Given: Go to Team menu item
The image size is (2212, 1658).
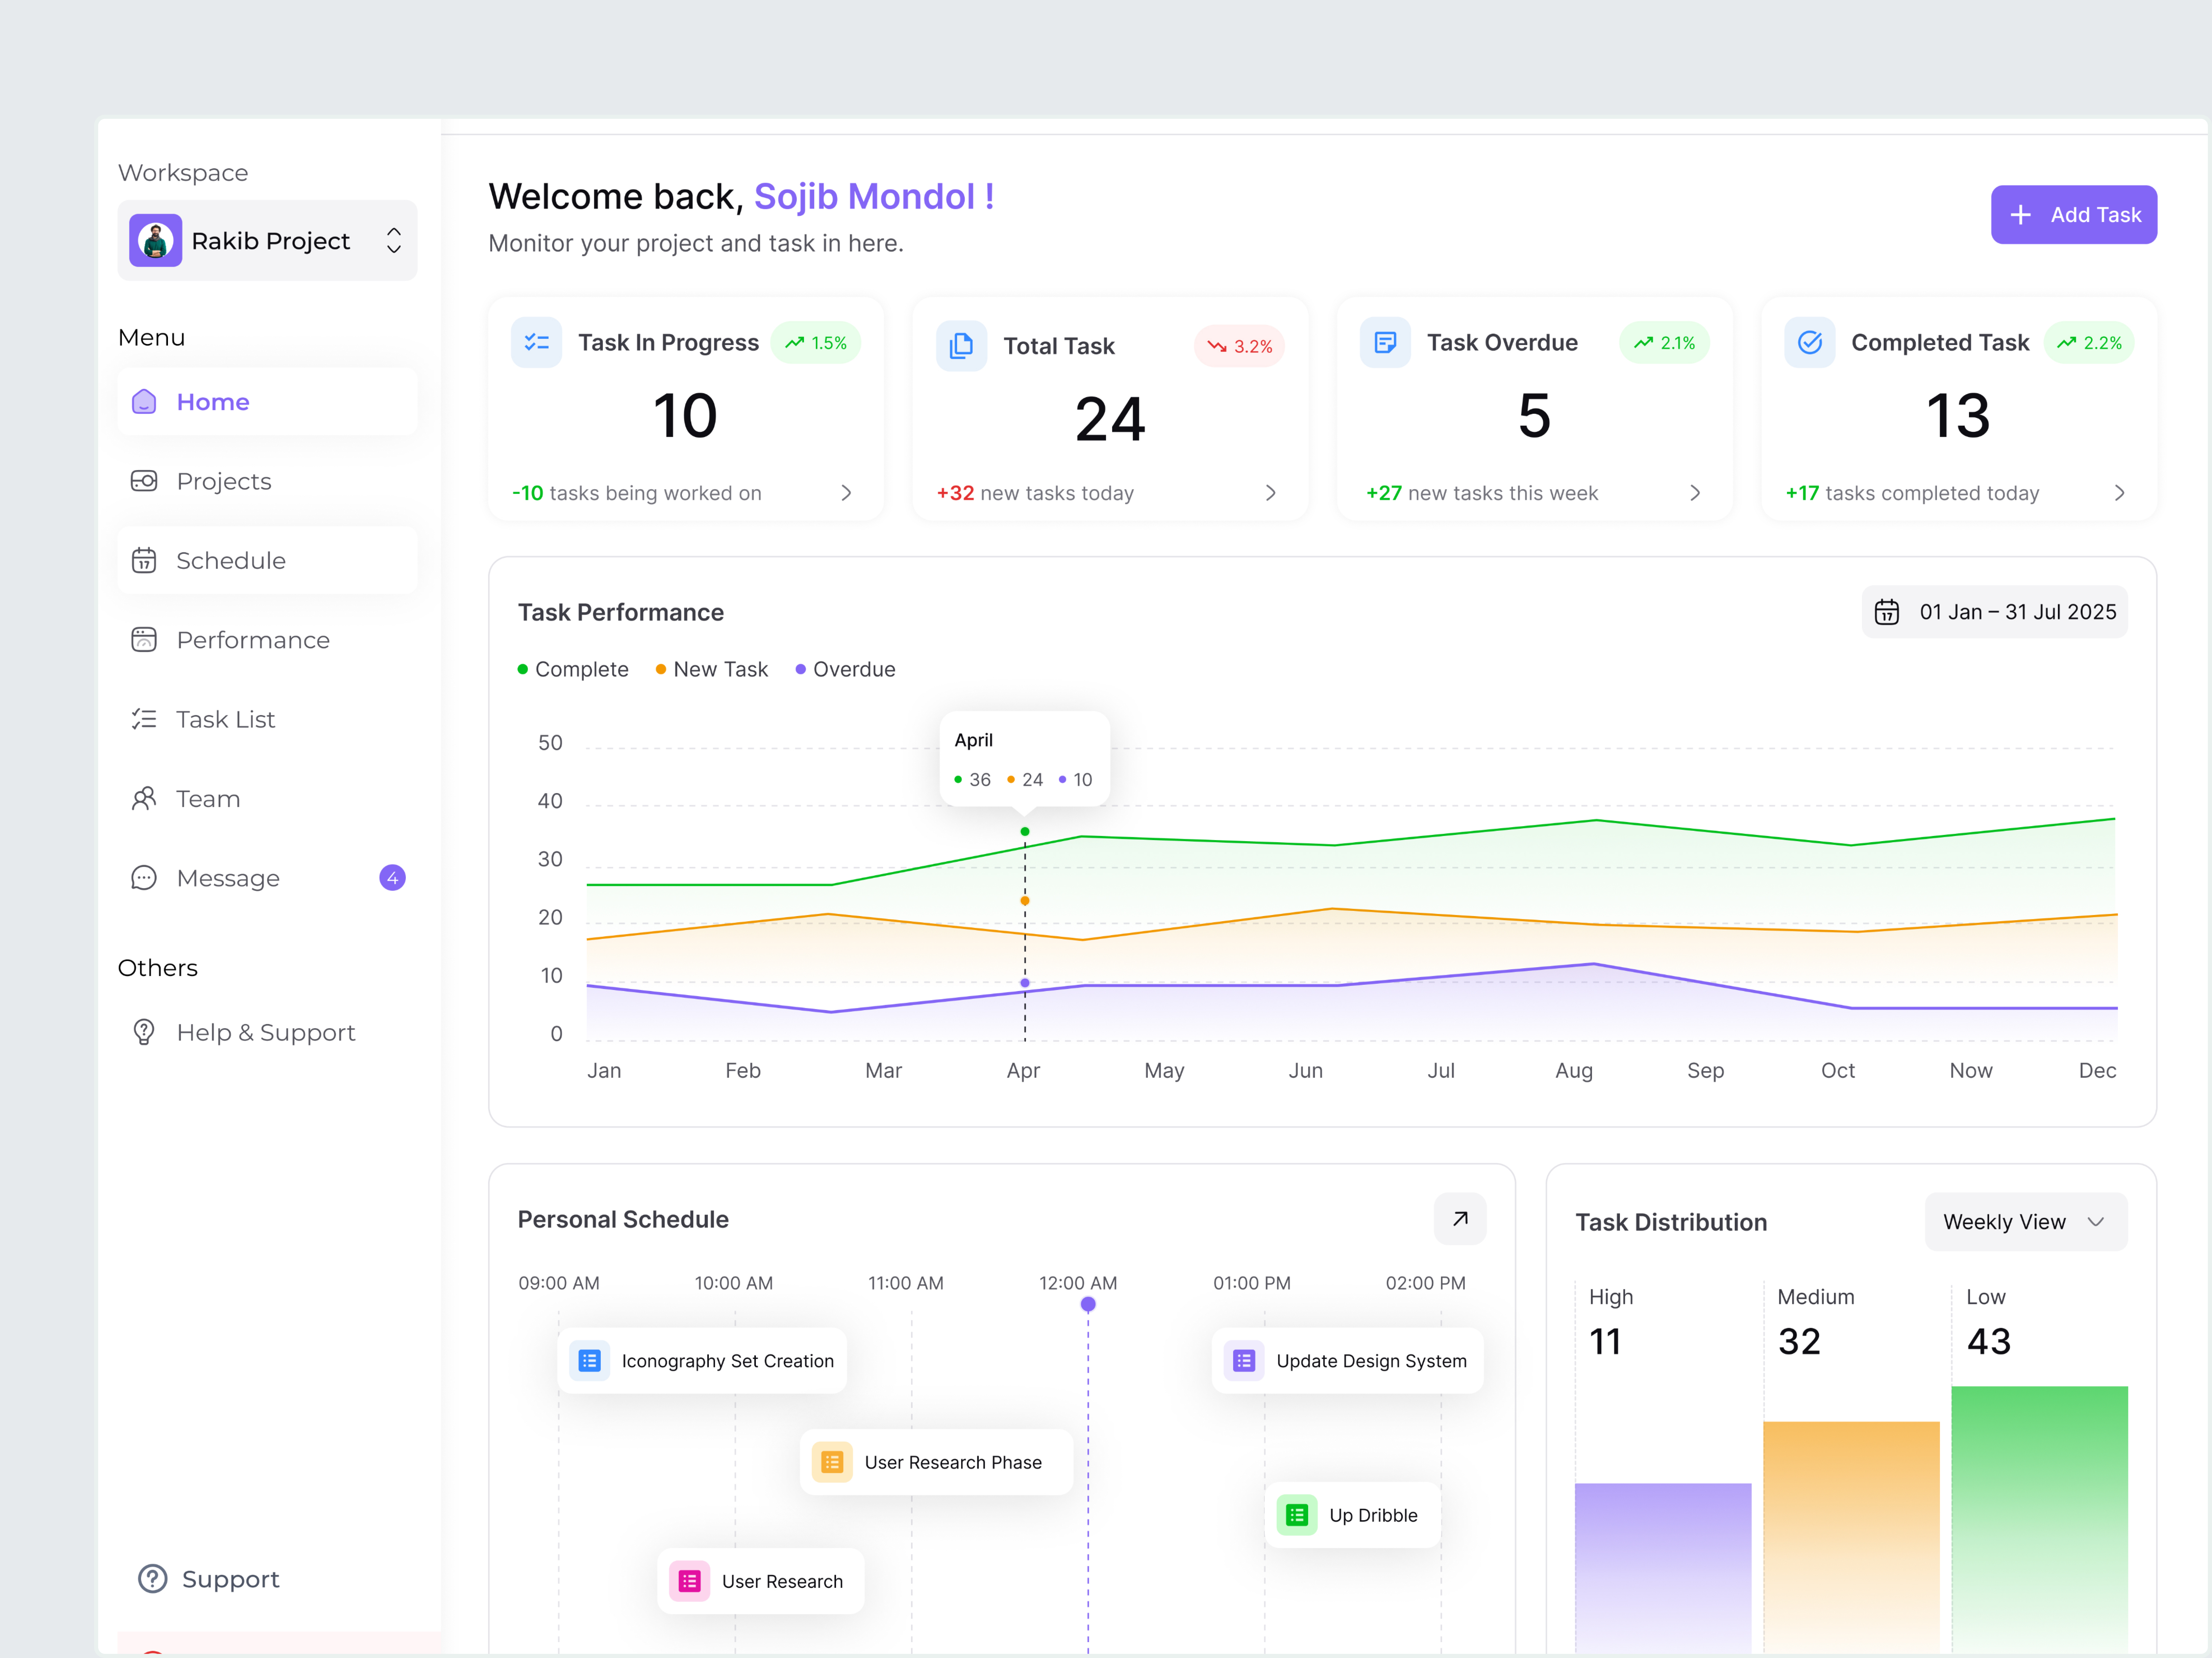Looking at the screenshot, I should tap(268, 799).
